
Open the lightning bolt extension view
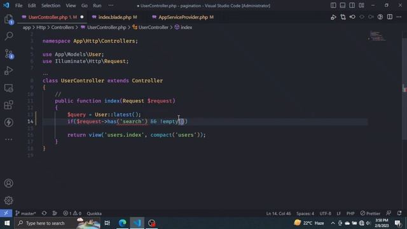click(x=8, y=122)
